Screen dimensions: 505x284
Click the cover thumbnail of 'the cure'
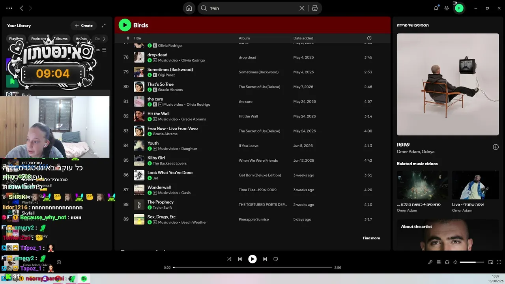pyautogui.click(x=139, y=101)
